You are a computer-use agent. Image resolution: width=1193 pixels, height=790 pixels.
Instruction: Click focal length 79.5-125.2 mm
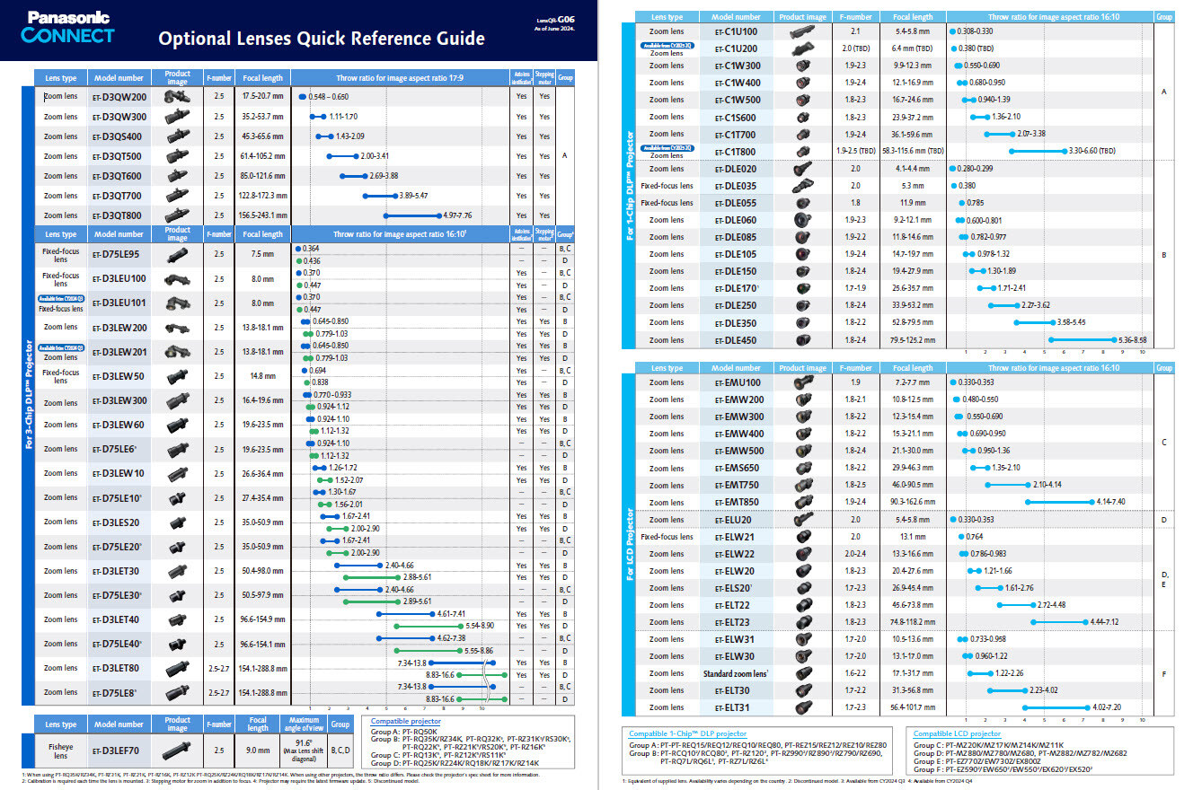tap(913, 340)
